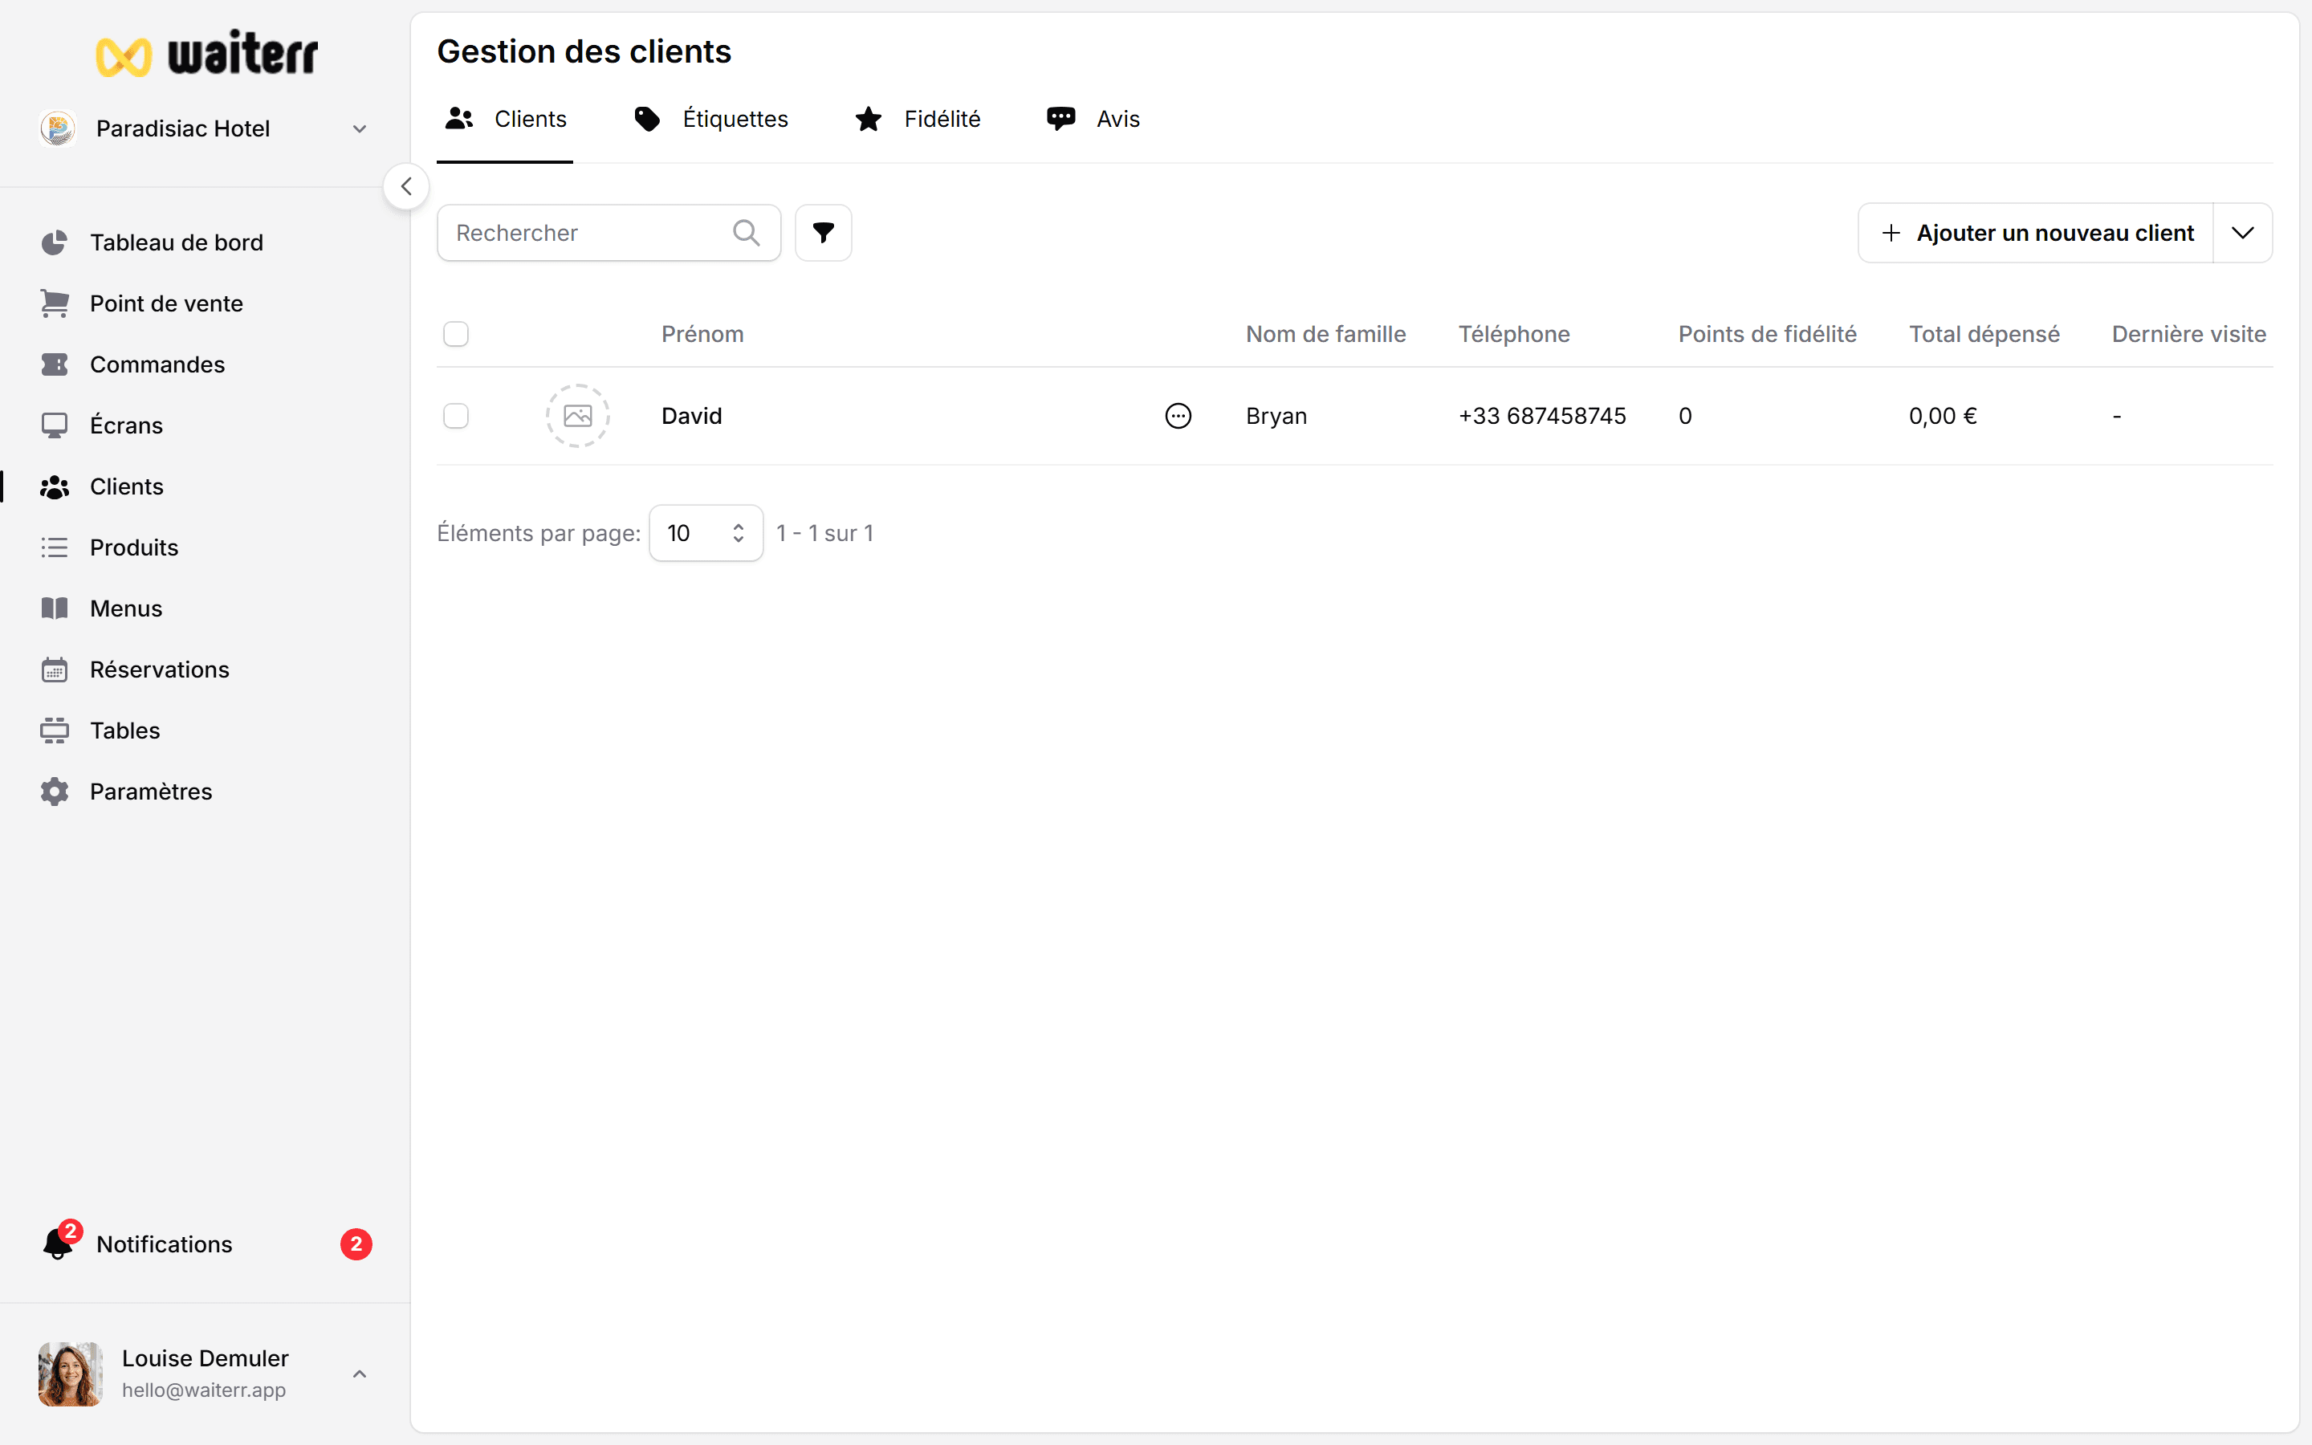Click the Menus book icon
The image size is (2312, 1445).
(55, 609)
